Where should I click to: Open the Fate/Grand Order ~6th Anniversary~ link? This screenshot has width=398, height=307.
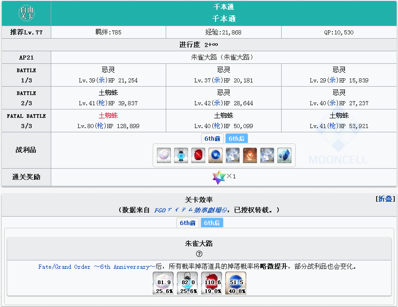(97, 267)
